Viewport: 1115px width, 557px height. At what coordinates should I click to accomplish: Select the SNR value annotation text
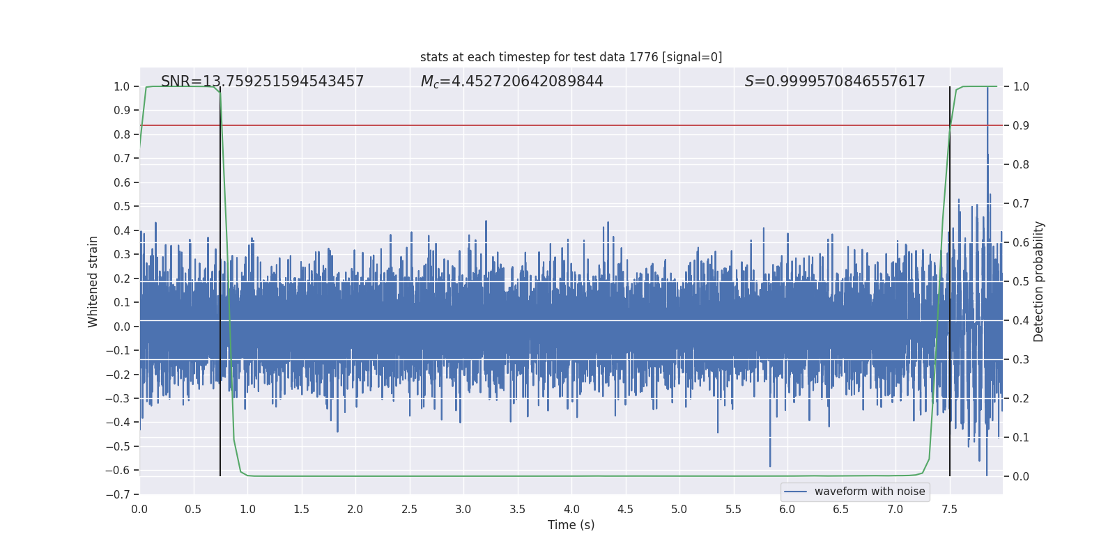coord(262,81)
